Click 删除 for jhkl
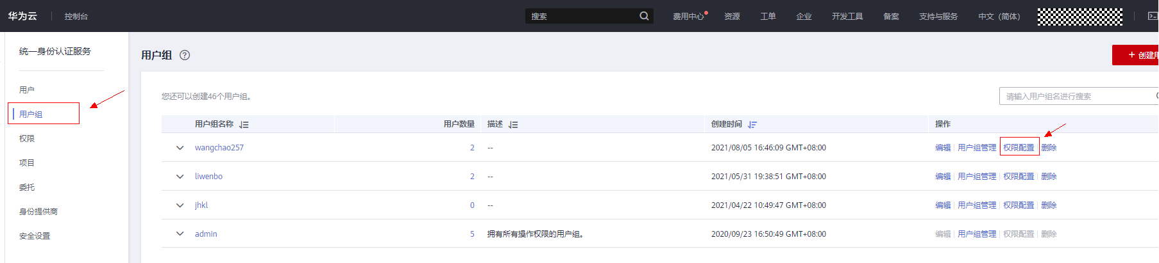Viewport: 1159px width, 263px height. click(1049, 205)
